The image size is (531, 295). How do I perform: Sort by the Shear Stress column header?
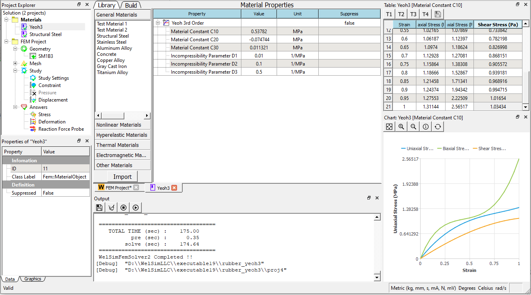tap(498, 25)
